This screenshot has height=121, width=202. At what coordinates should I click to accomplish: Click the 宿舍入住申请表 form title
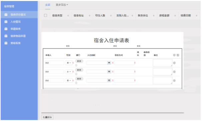111,41
